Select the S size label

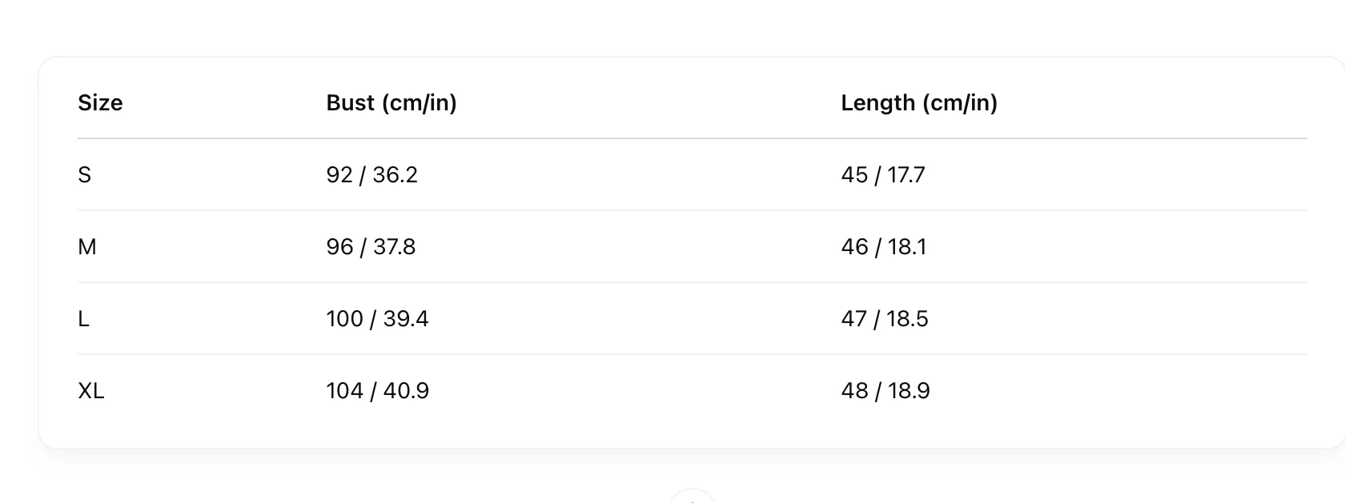point(85,175)
